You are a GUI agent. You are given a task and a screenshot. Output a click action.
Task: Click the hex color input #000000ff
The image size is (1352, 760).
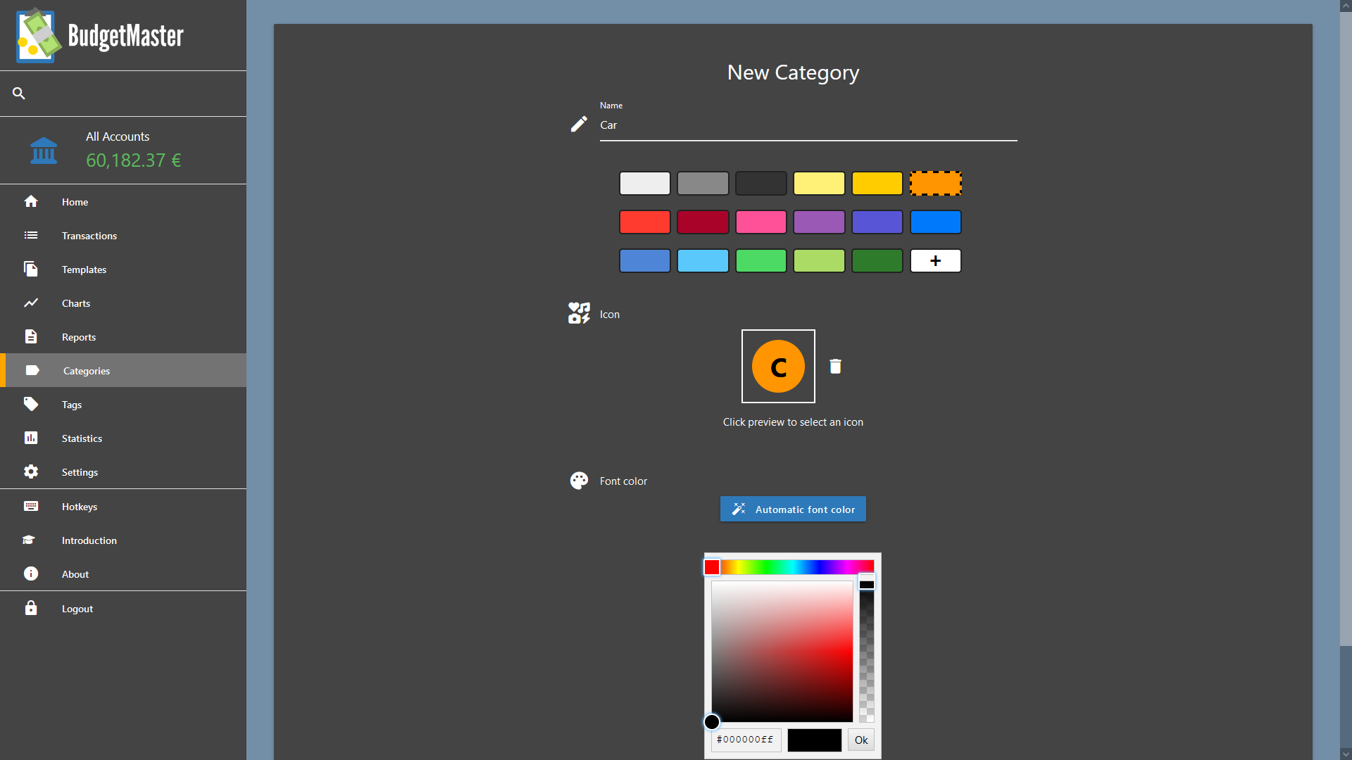pyautogui.click(x=746, y=740)
